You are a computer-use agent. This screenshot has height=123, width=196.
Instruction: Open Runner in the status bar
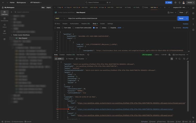153,122
